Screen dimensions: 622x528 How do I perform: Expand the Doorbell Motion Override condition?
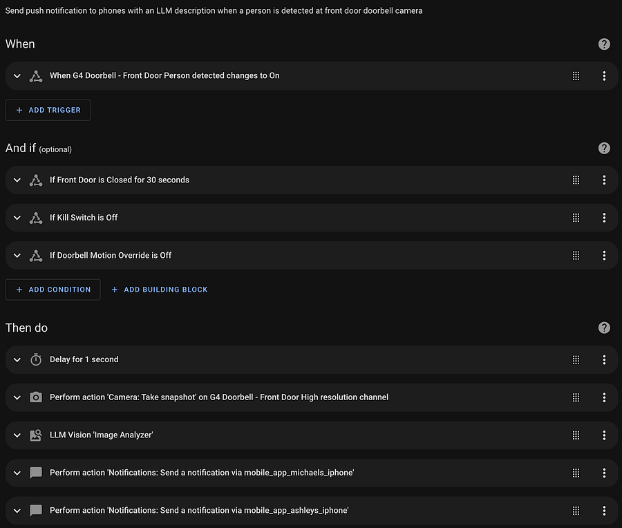[x=17, y=256]
